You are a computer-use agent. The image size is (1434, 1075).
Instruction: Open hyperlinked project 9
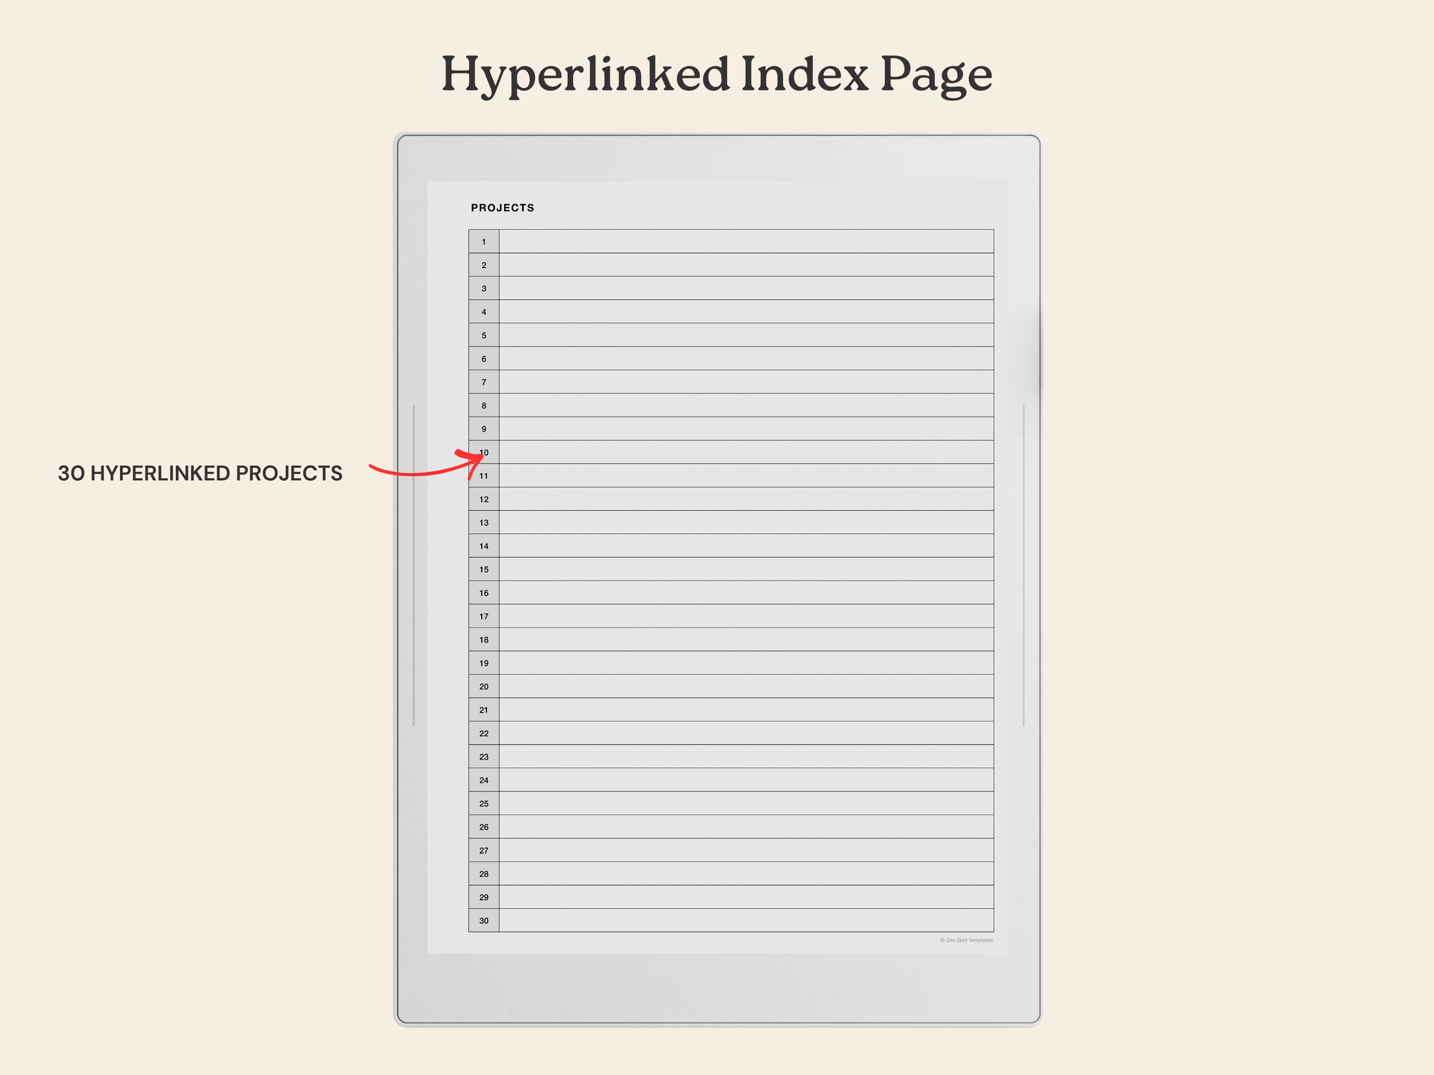coord(484,429)
